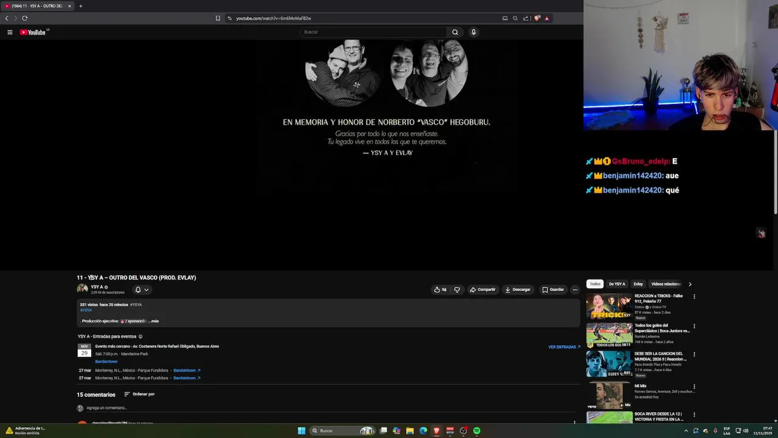This screenshot has height=438, width=778.
Task: Open Brave Rewards triangle icon
Action: click(x=546, y=18)
